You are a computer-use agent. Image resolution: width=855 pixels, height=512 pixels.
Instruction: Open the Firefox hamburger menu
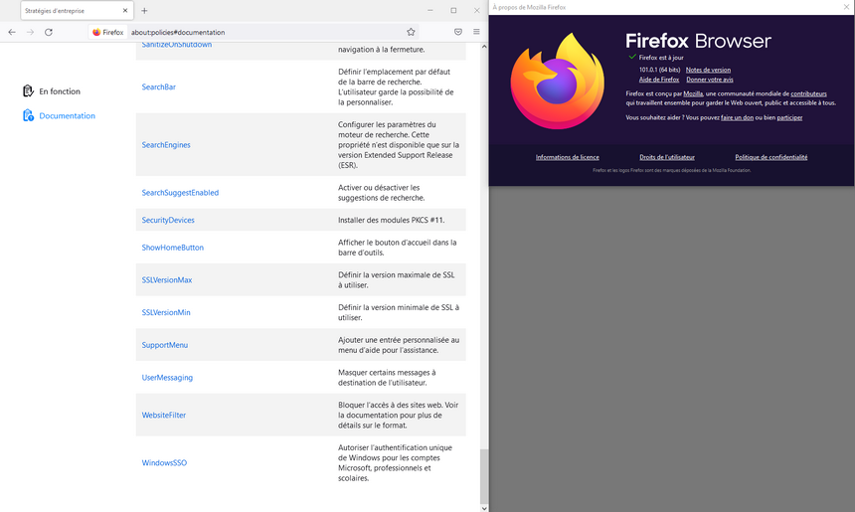476,32
